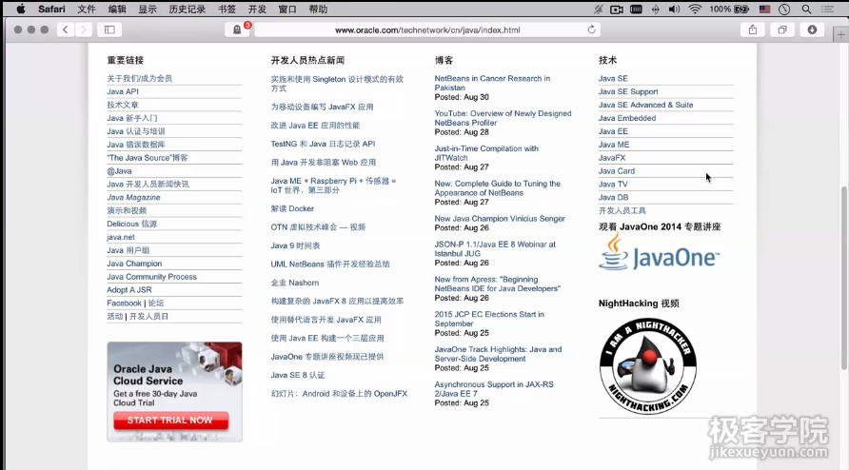Open Asynchronous Support in JAX-RS post
Screen dimensions: 849x470
coord(494,389)
